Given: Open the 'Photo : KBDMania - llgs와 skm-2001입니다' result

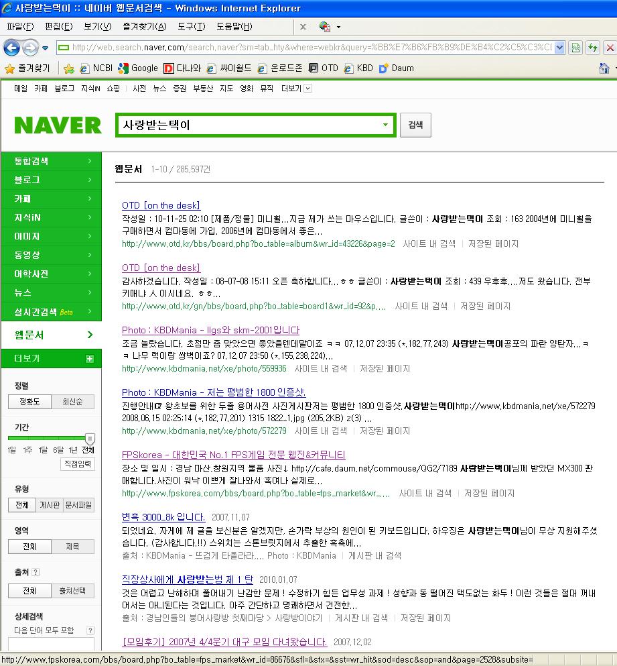Looking at the screenshot, I should 210,330.
